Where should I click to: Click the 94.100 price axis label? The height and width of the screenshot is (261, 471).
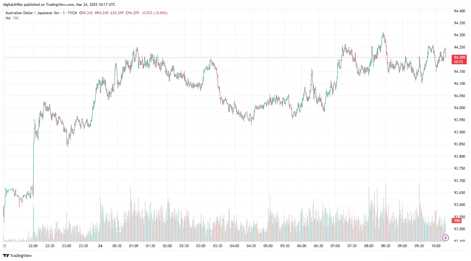[459, 84]
